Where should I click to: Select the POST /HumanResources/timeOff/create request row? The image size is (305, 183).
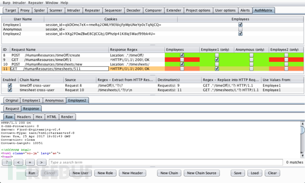click(x=152, y=55)
